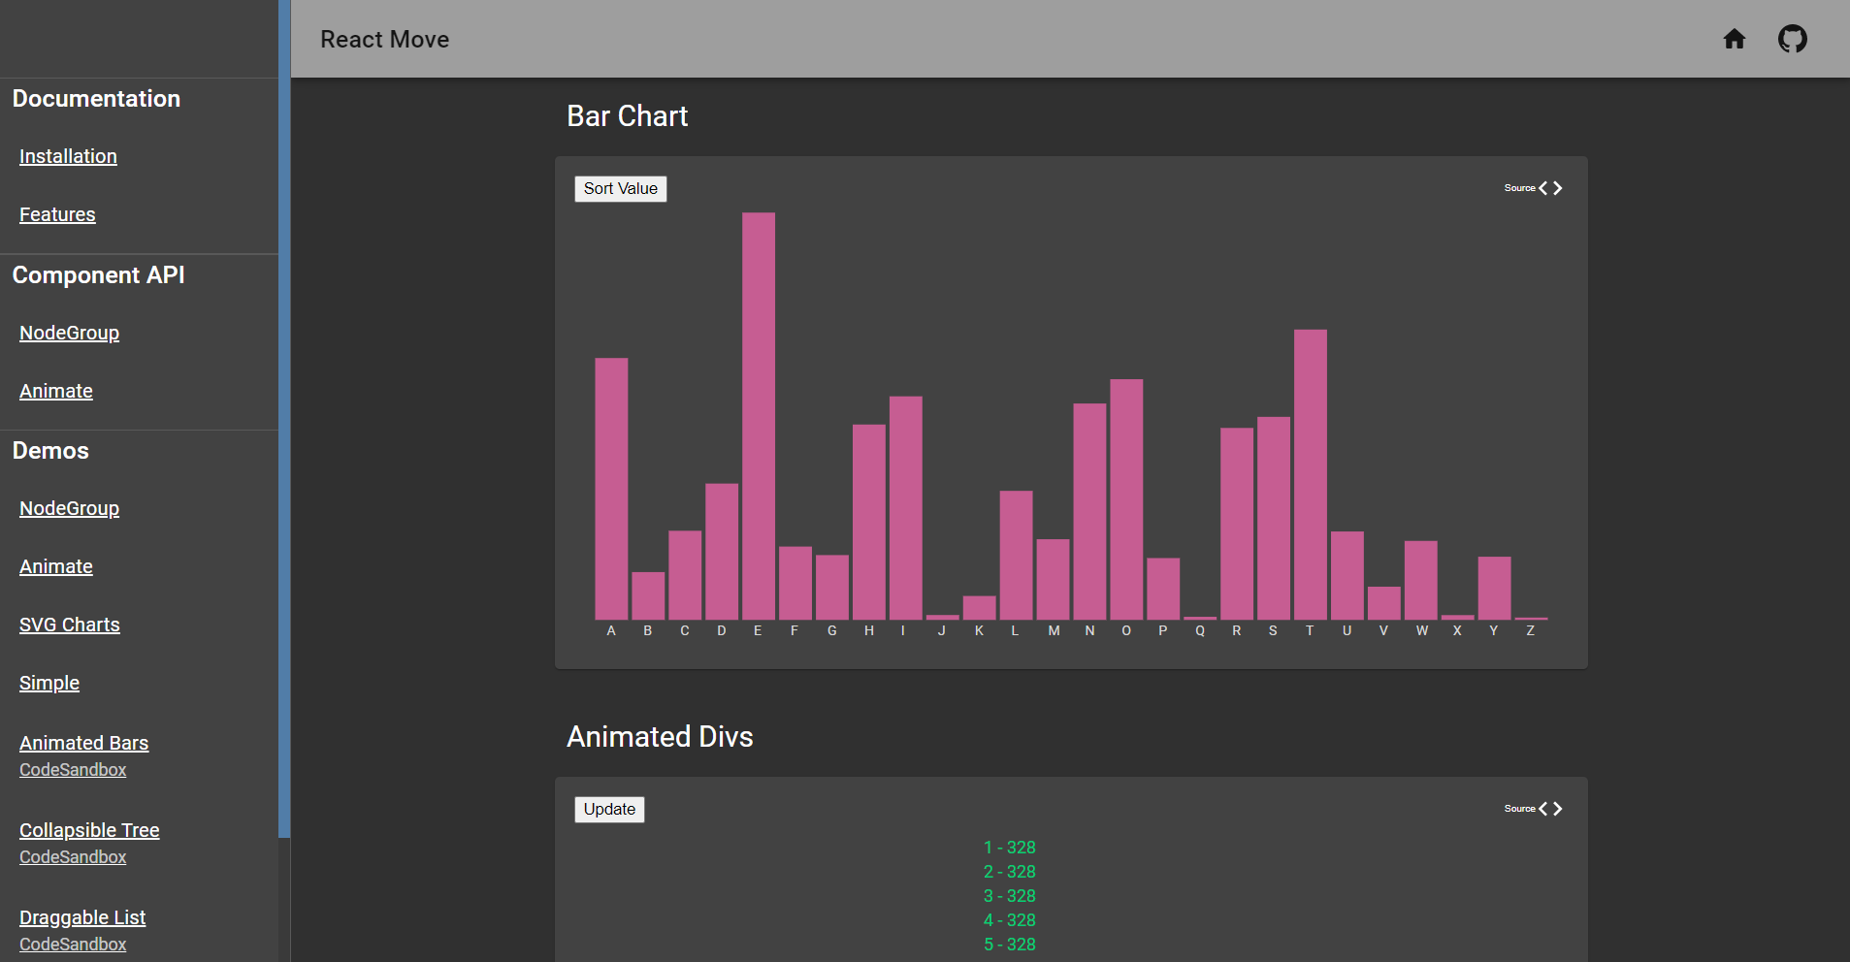
Task: Click the '4 - 328' row
Action: pos(1010,920)
